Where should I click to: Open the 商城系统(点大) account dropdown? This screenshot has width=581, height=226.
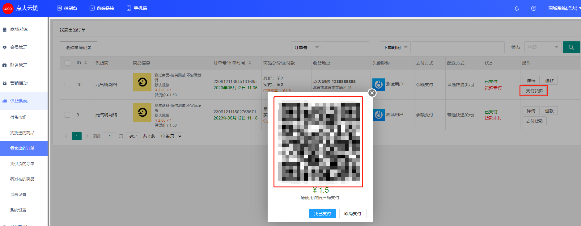click(x=564, y=8)
